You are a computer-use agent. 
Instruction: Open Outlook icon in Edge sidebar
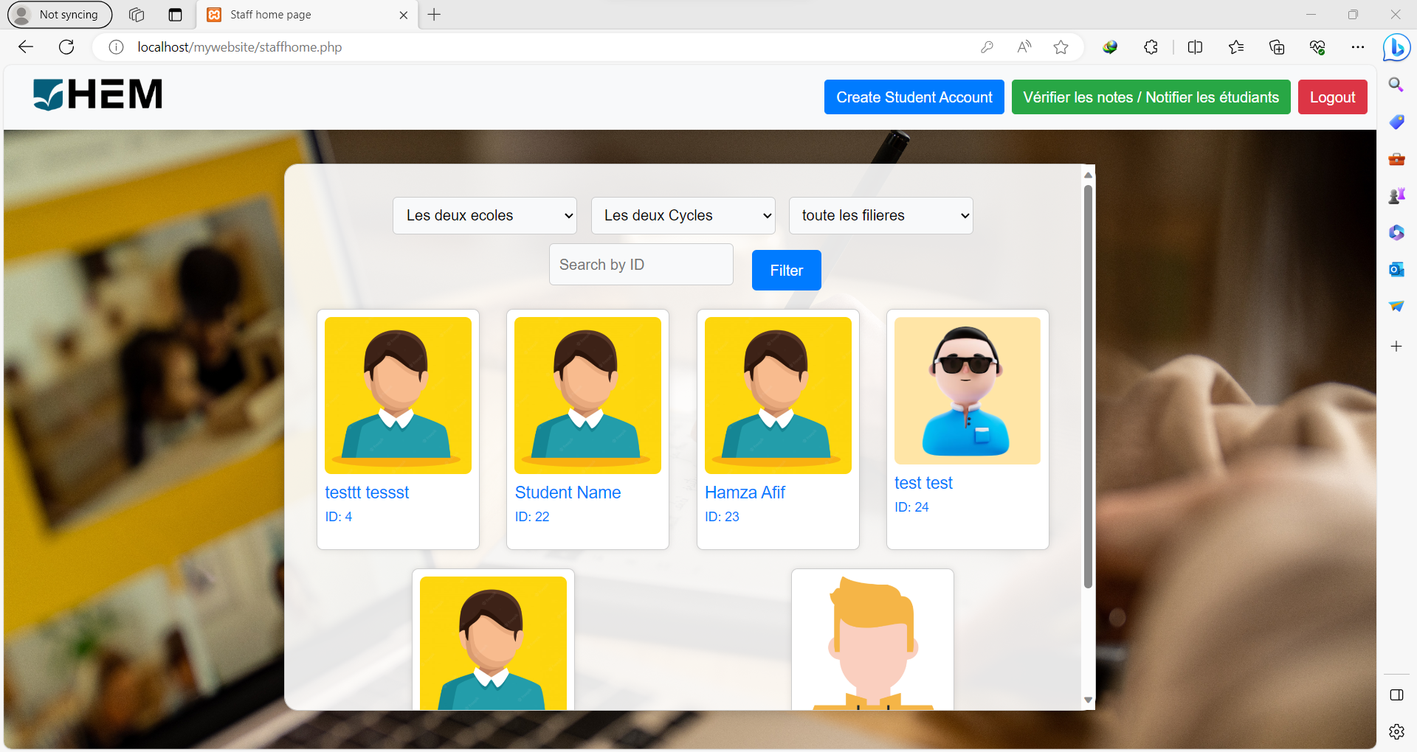[1396, 269]
